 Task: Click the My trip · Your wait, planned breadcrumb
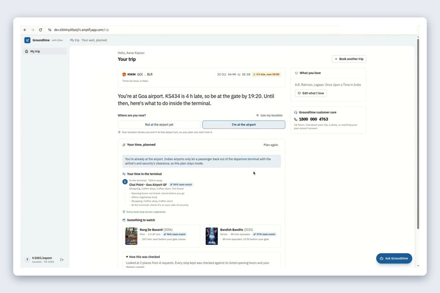tap(88, 40)
